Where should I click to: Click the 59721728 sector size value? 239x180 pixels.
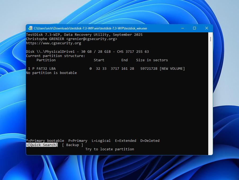click(149, 69)
